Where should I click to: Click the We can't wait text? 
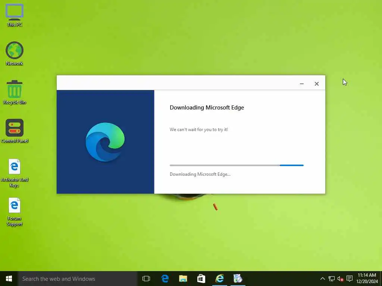point(199,130)
